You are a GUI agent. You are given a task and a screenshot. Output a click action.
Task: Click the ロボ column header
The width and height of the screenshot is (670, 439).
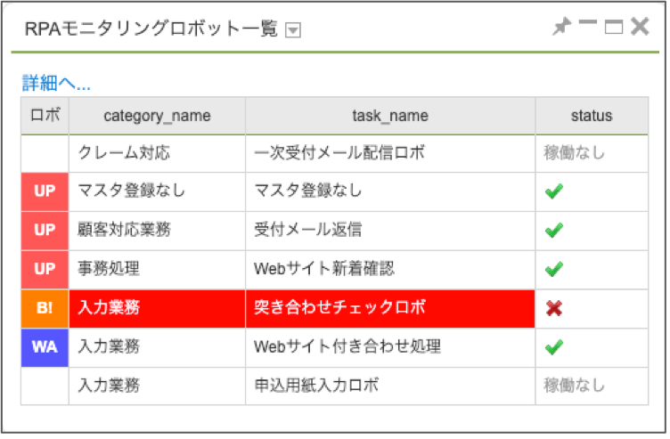click(x=45, y=116)
